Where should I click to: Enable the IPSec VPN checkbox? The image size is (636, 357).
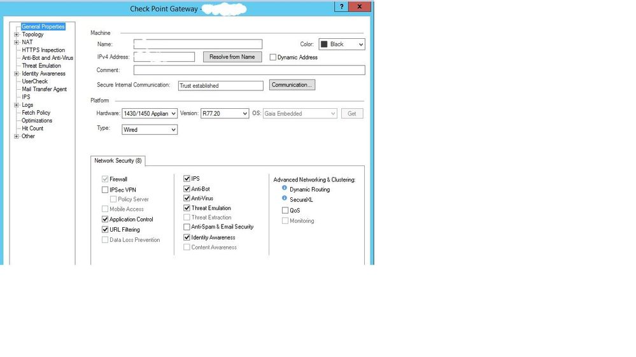[105, 190]
